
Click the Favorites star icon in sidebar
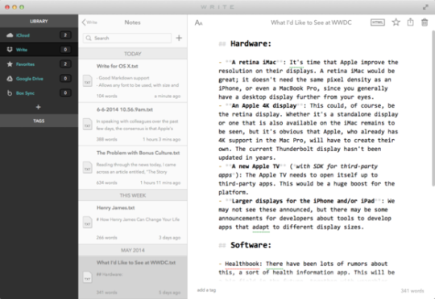click(x=10, y=64)
